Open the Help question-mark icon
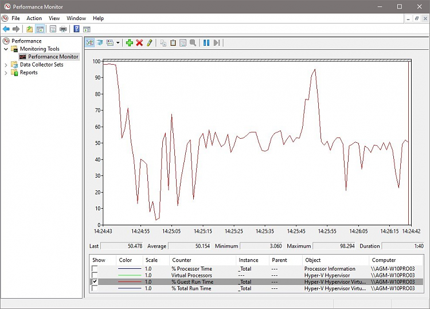This screenshot has width=430, height=309. 76,29
